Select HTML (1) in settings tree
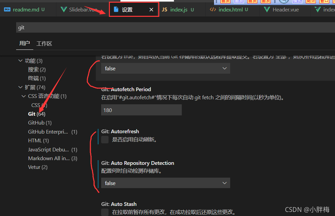 38,141
